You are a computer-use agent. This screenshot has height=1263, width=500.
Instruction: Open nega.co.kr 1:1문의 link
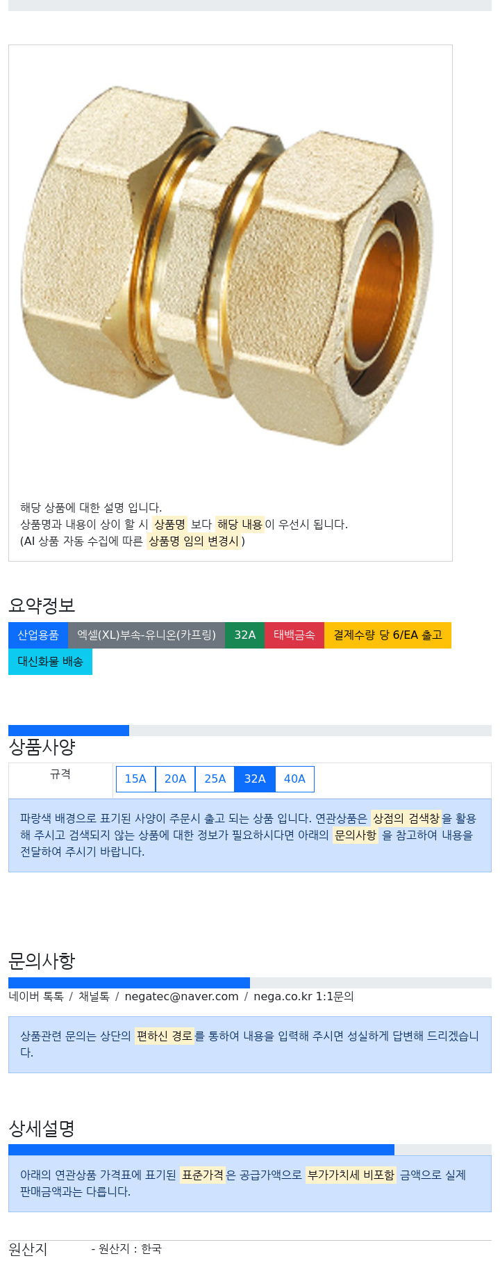click(303, 997)
